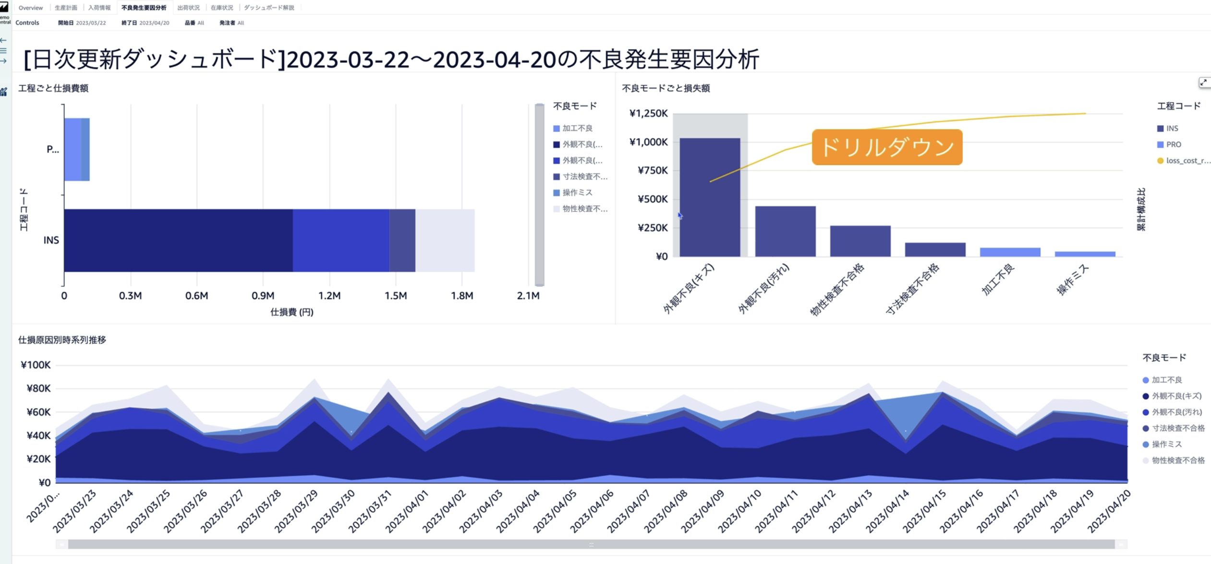Switch to the 出荷状況 tab
Screen dimensions: 1211x564
point(188,8)
